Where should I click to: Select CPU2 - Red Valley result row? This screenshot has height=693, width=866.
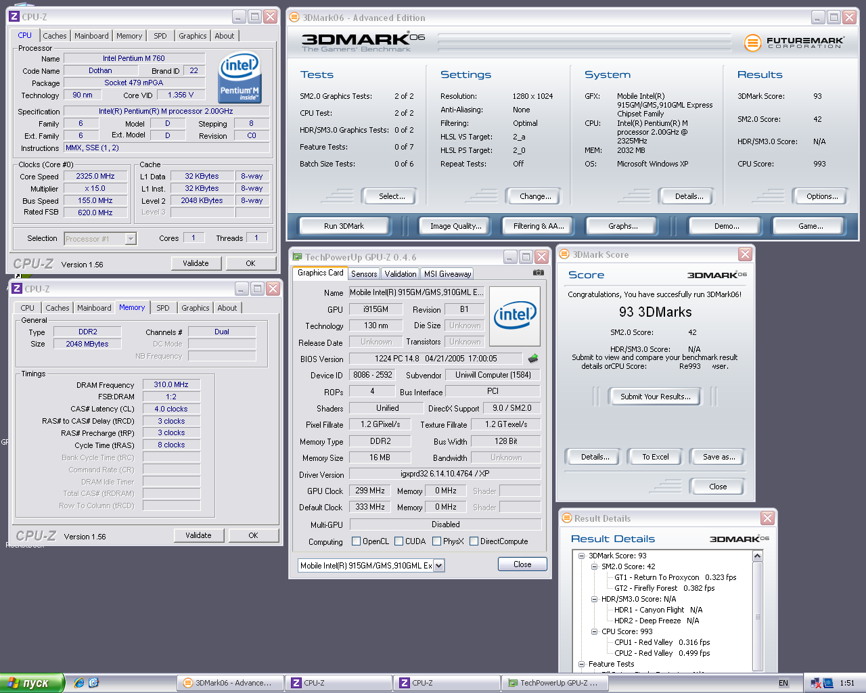tap(662, 653)
